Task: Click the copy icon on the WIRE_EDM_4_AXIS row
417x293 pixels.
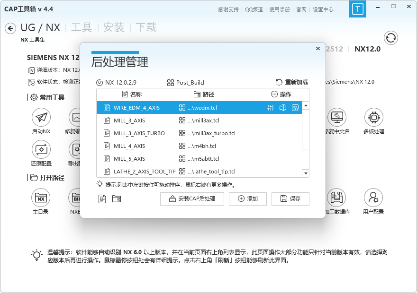Action: pyautogui.click(x=283, y=108)
